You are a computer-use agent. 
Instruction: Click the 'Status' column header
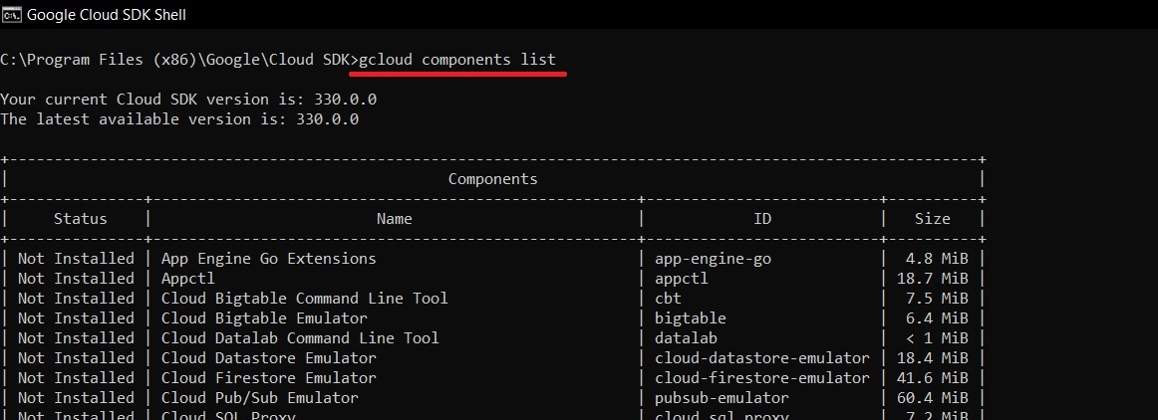(81, 219)
